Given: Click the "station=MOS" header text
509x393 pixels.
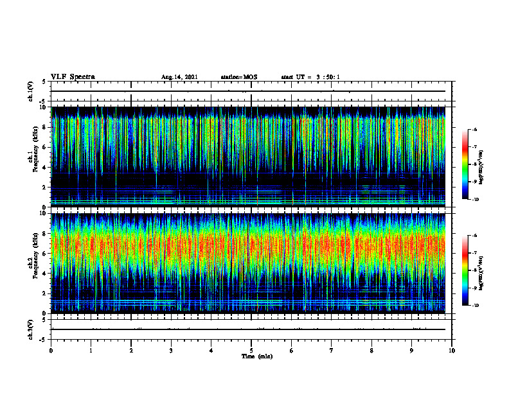Looking at the screenshot, I should point(239,77).
